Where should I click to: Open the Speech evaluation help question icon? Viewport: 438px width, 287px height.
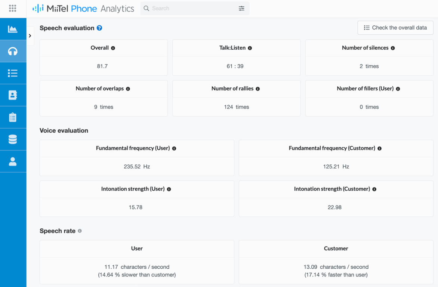click(x=99, y=28)
